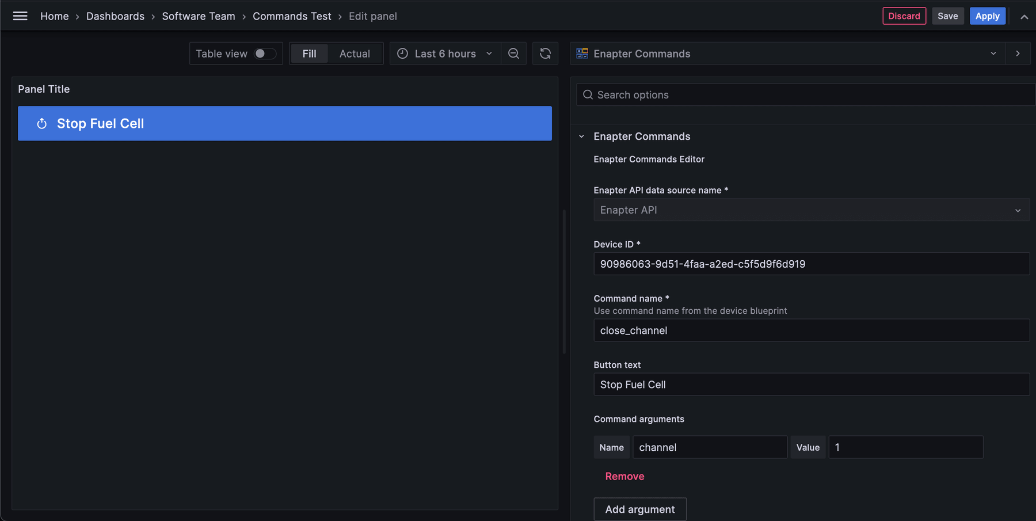Close the options pane with right arrow
This screenshot has width=1036, height=521.
tap(1018, 53)
